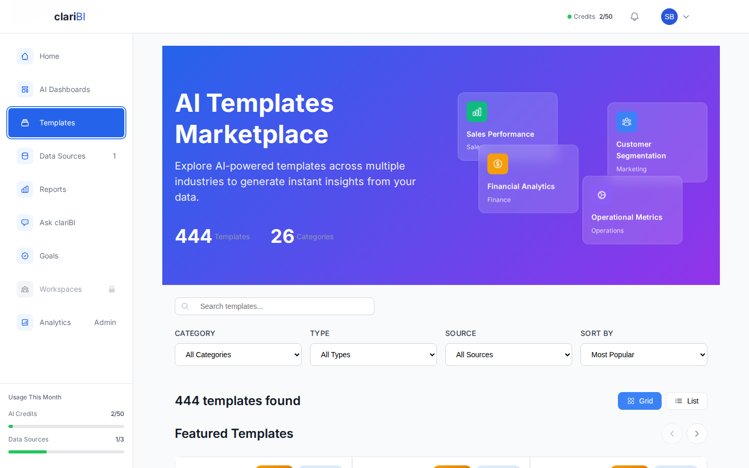749x468 pixels.
Task: Expand the Sort By Most Popular dropdown
Action: 643,355
